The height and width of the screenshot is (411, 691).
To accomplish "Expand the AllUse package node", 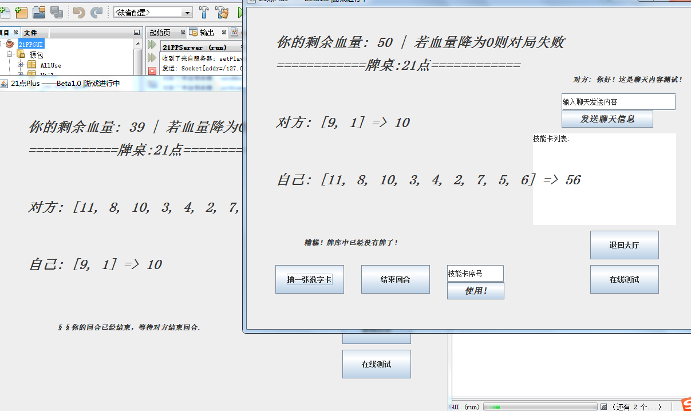I will click(x=21, y=65).
